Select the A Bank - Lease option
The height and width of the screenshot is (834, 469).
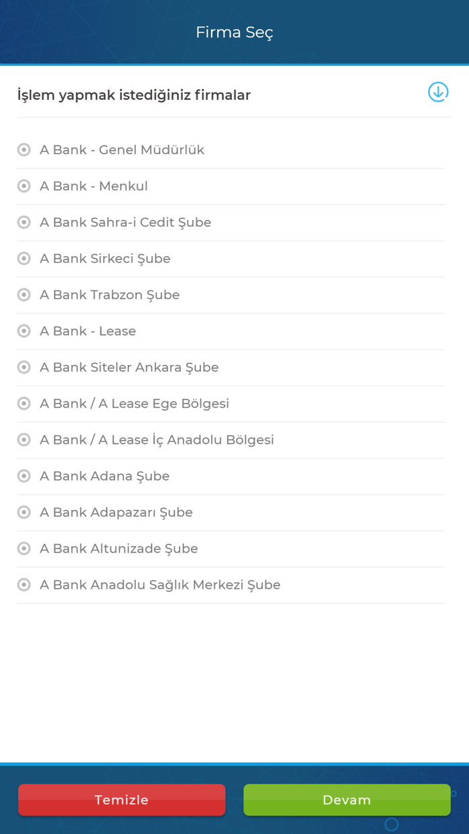(x=23, y=331)
